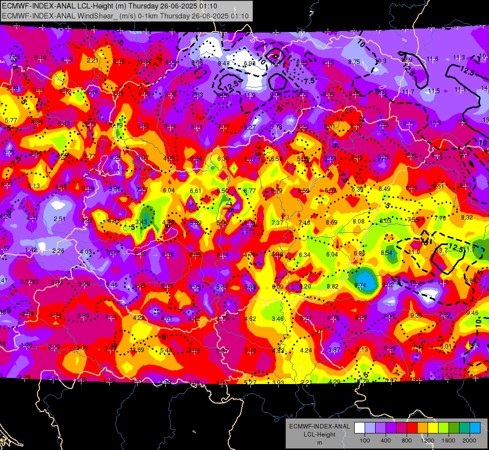
Task: Click the yellow legend color swatch
Action: tap(433, 428)
